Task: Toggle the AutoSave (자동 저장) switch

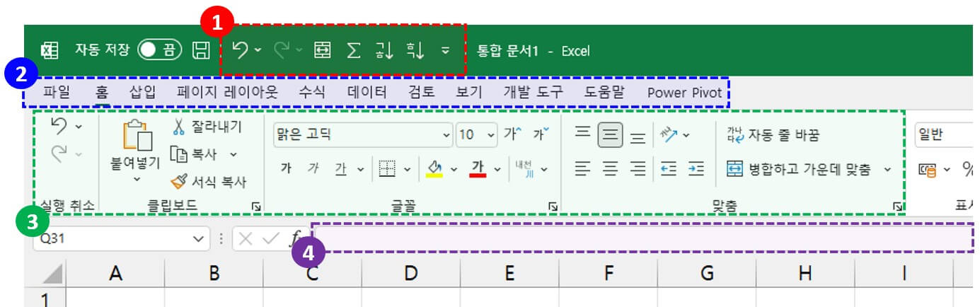Action: [x=159, y=50]
